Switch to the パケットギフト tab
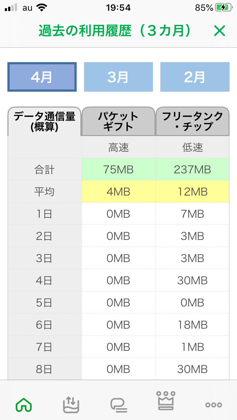Viewport: 237px width, 420px height. [118, 122]
